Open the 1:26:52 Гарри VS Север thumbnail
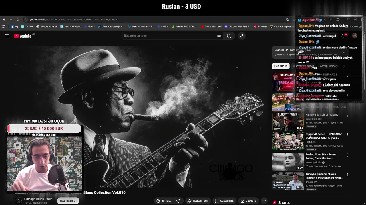The height and width of the screenshot is (205, 366). (288, 141)
